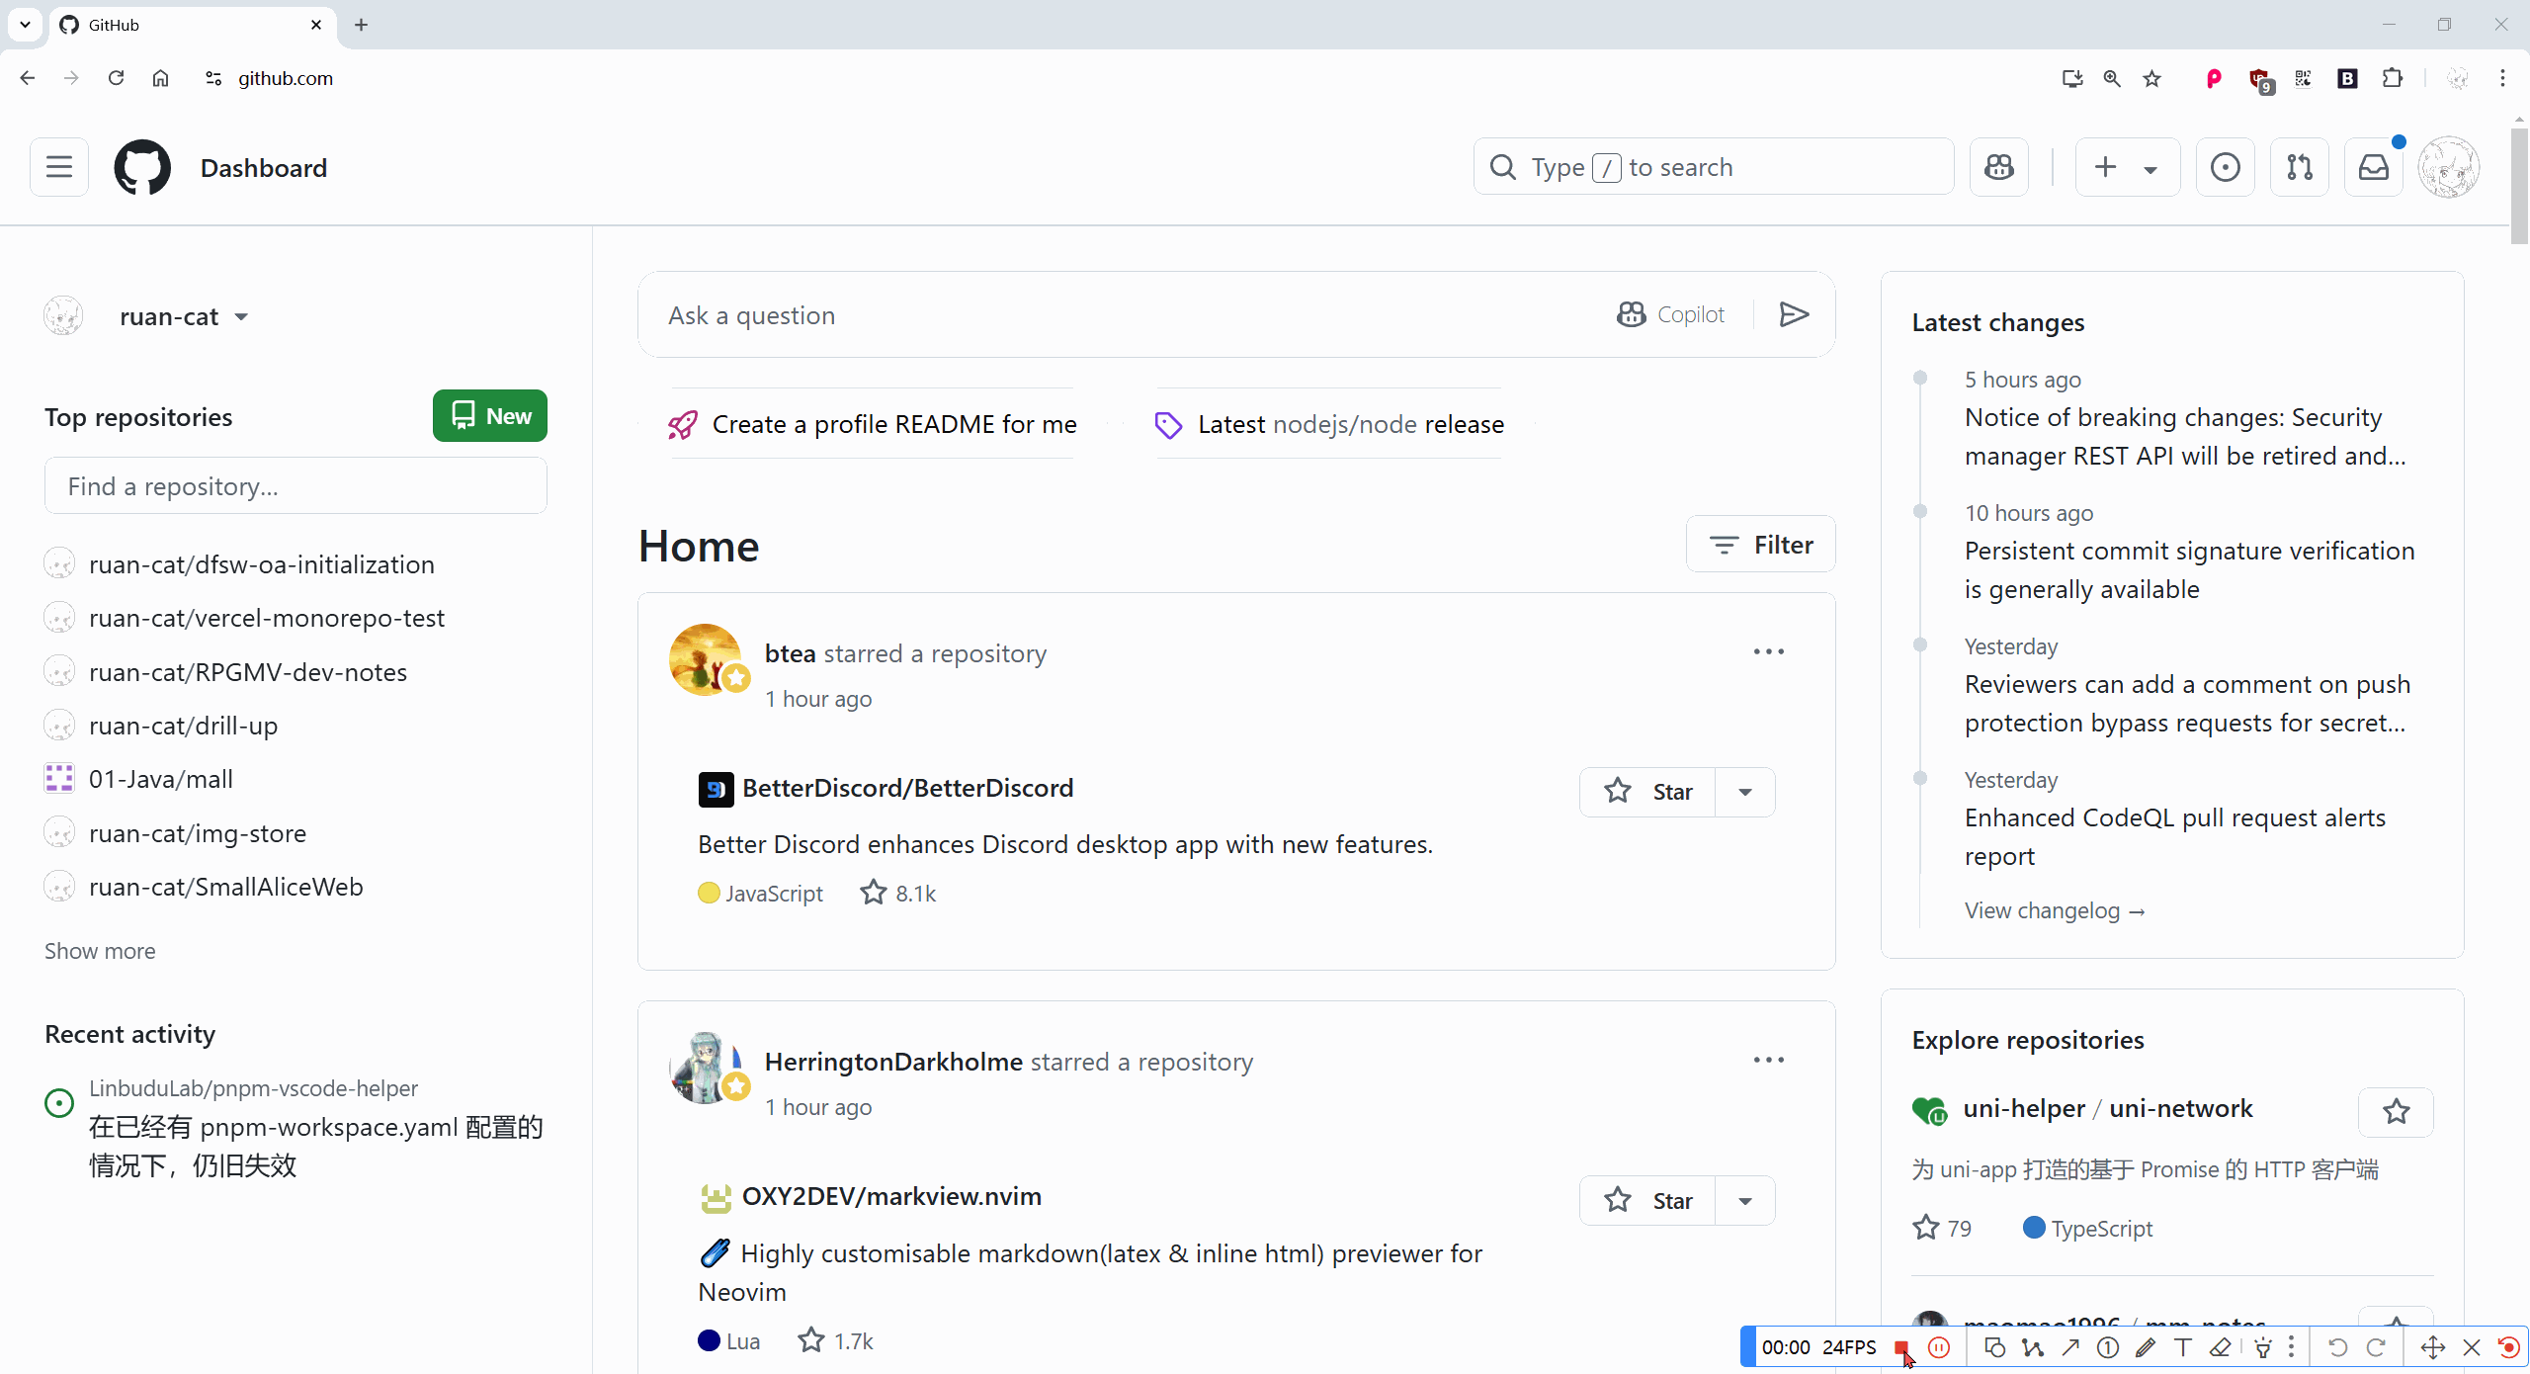Click the Type / to search bar
The width and height of the screenshot is (2530, 1374).
[x=1714, y=167]
